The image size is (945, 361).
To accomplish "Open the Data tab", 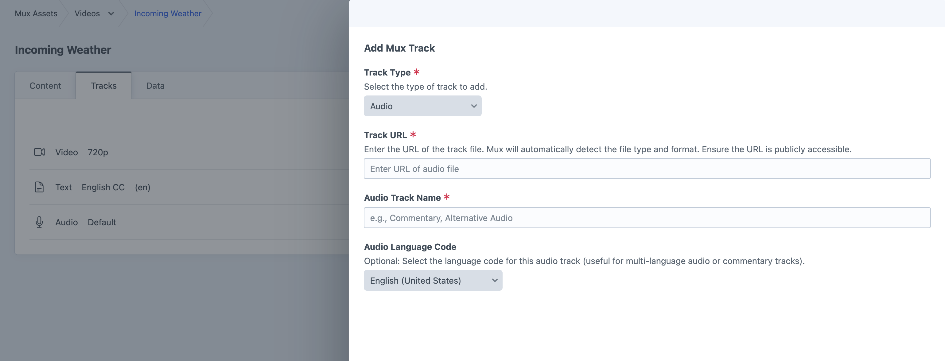I will pos(155,85).
